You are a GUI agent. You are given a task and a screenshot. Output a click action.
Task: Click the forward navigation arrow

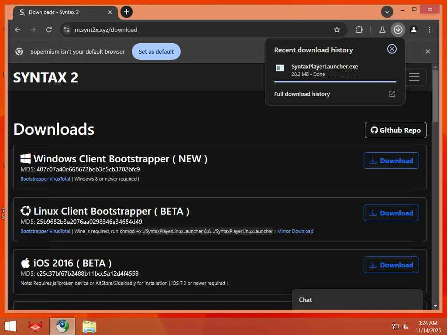tap(33, 30)
